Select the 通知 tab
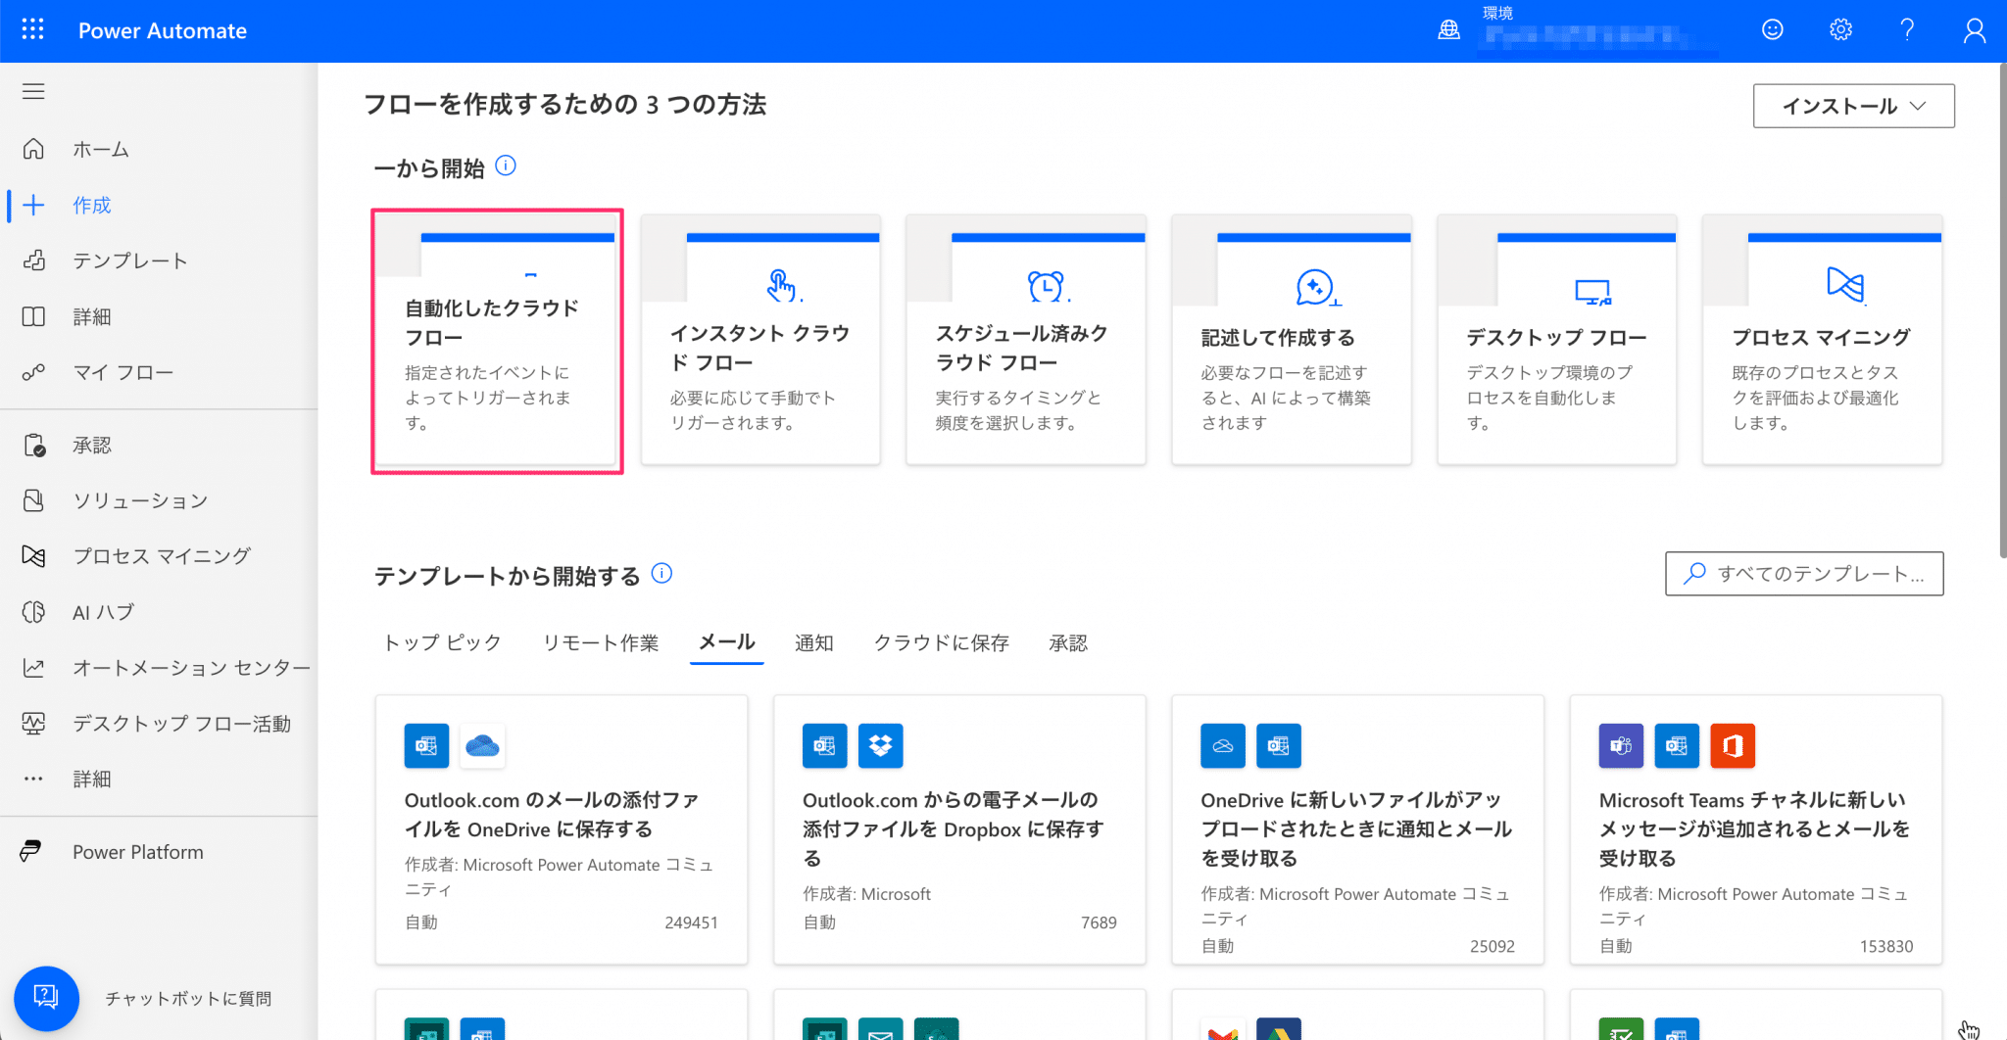This screenshot has height=1040, width=2007. click(x=813, y=642)
